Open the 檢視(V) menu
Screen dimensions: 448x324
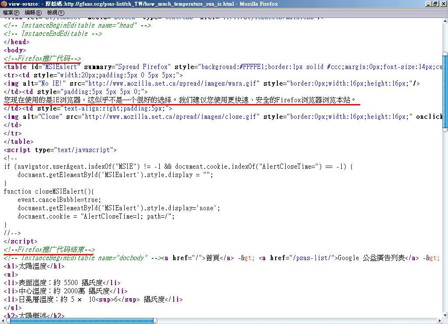tap(55, 13)
